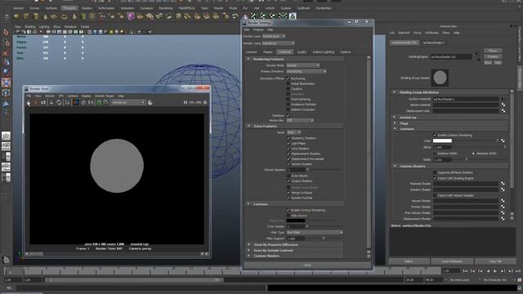This screenshot has width=523, height=294.
Task: Click the polygon sphere shelf icon
Action: click(x=16, y=16)
